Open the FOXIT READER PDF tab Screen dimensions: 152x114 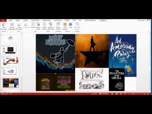[x=90, y=20]
